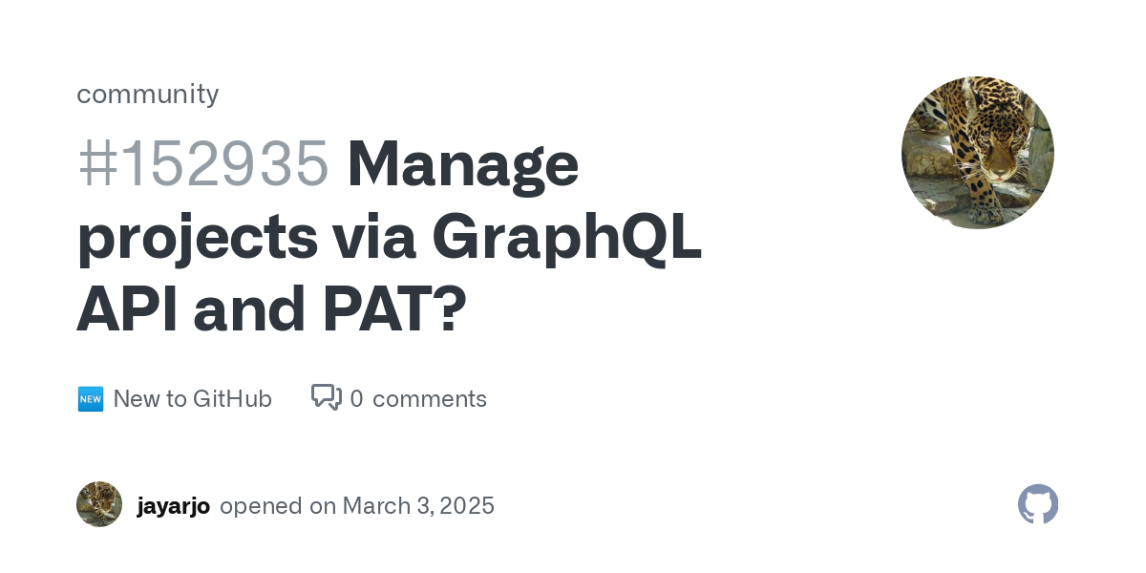The image size is (1146, 573).
Task: Click the word GraphQL in the title
Action: pyautogui.click(x=567, y=239)
